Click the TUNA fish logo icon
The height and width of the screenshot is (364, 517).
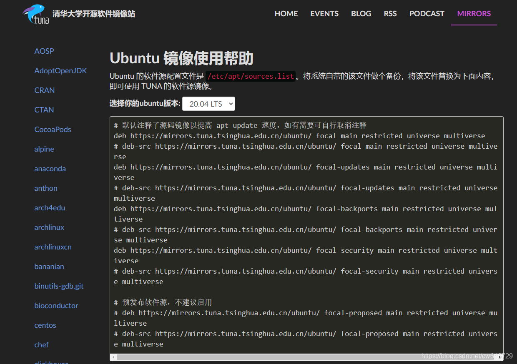pyautogui.click(x=36, y=14)
